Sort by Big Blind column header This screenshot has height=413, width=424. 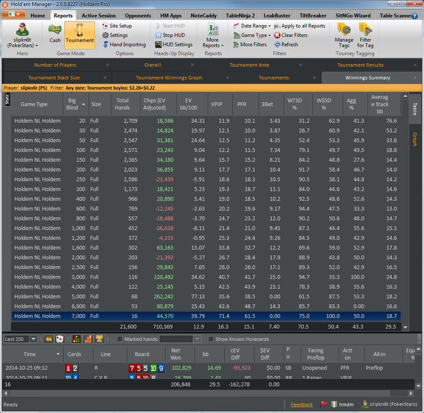[x=75, y=104]
